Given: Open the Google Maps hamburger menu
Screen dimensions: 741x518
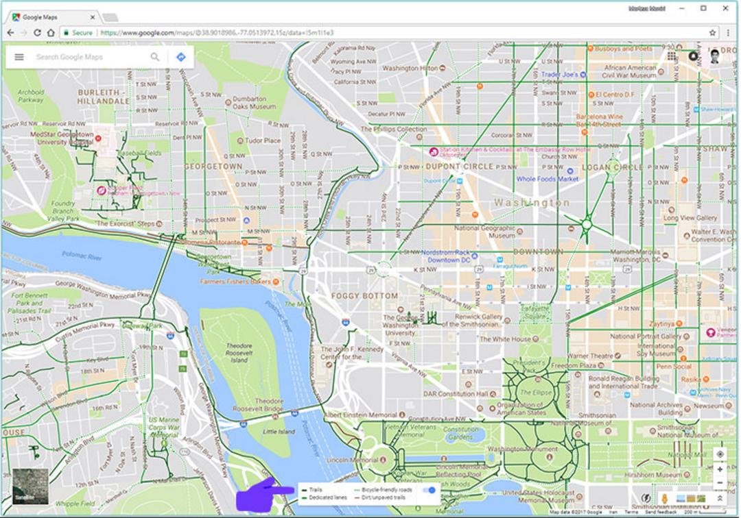Looking at the screenshot, I should click(19, 57).
